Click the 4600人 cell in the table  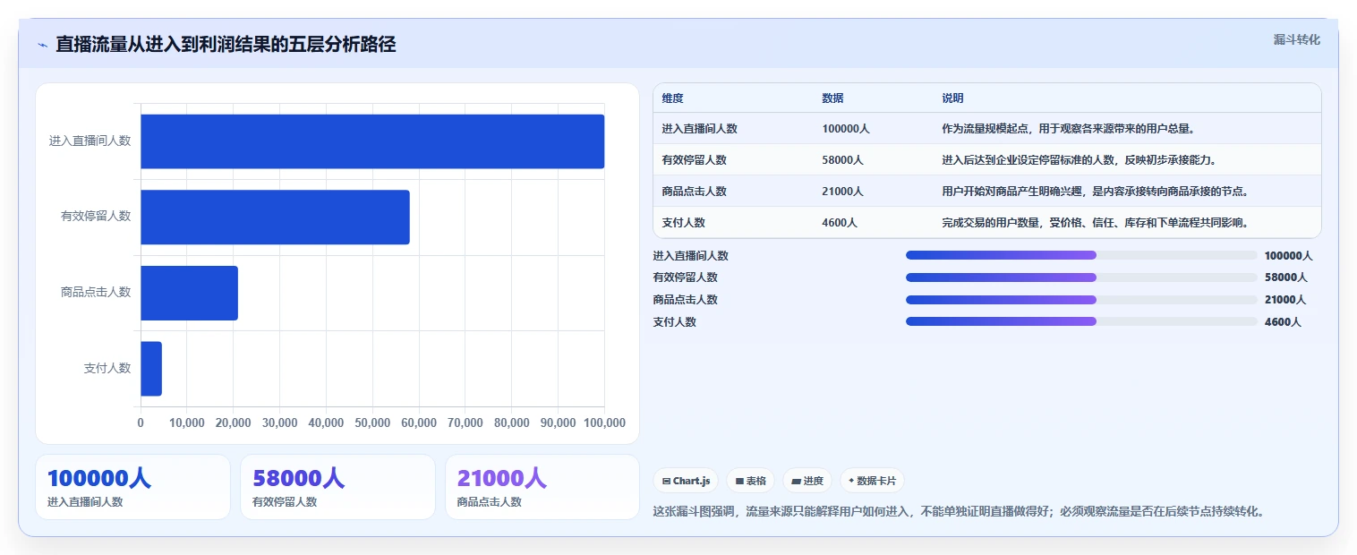point(840,223)
